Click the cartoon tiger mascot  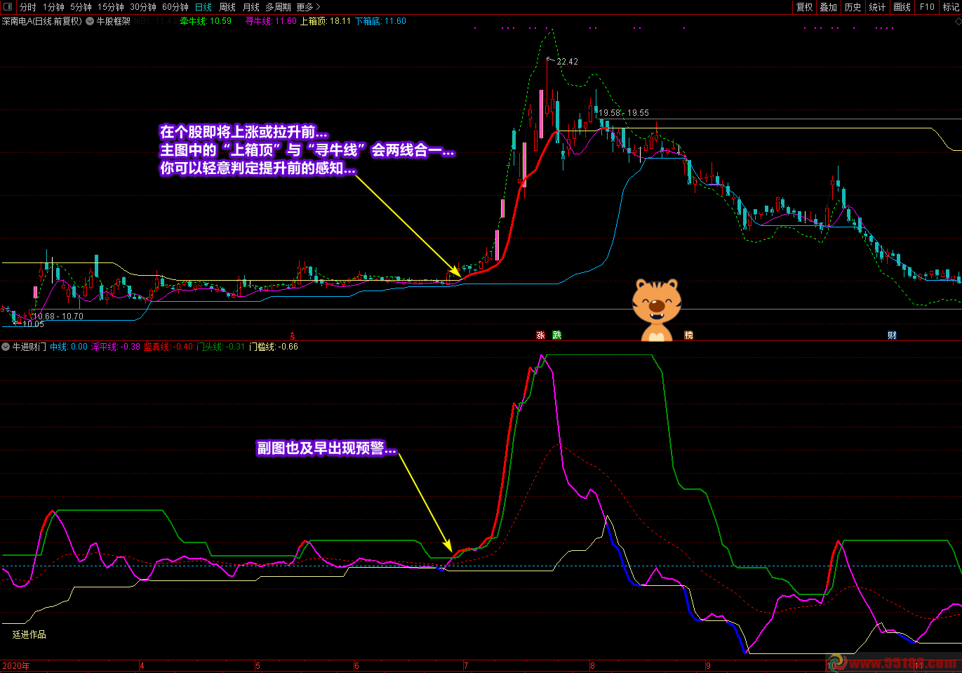coord(656,309)
